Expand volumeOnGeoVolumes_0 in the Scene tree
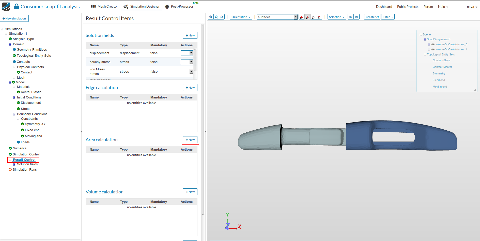This screenshot has width=480, height=241. tap(429, 45)
